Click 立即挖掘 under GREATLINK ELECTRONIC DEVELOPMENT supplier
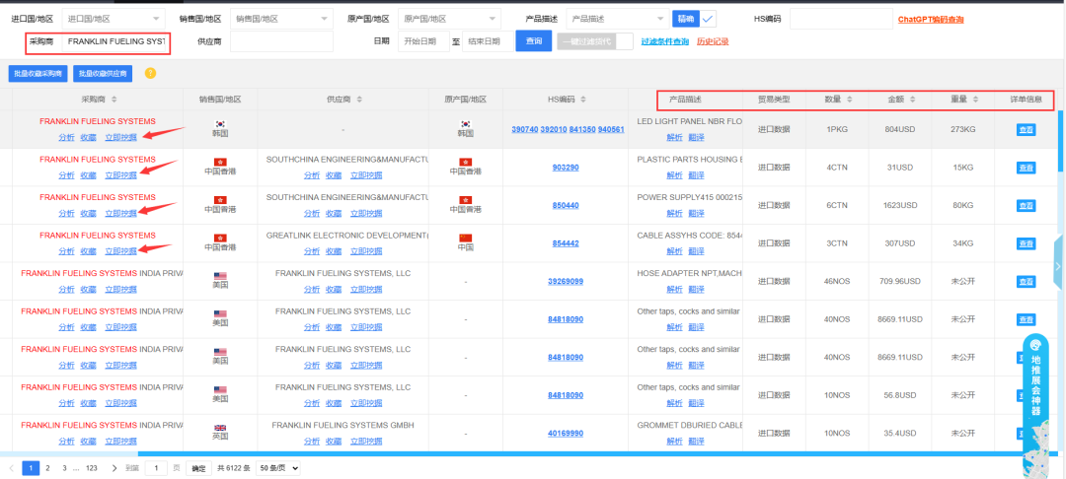Image resolution: width=1066 pixels, height=479 pixels. [366, 251]
